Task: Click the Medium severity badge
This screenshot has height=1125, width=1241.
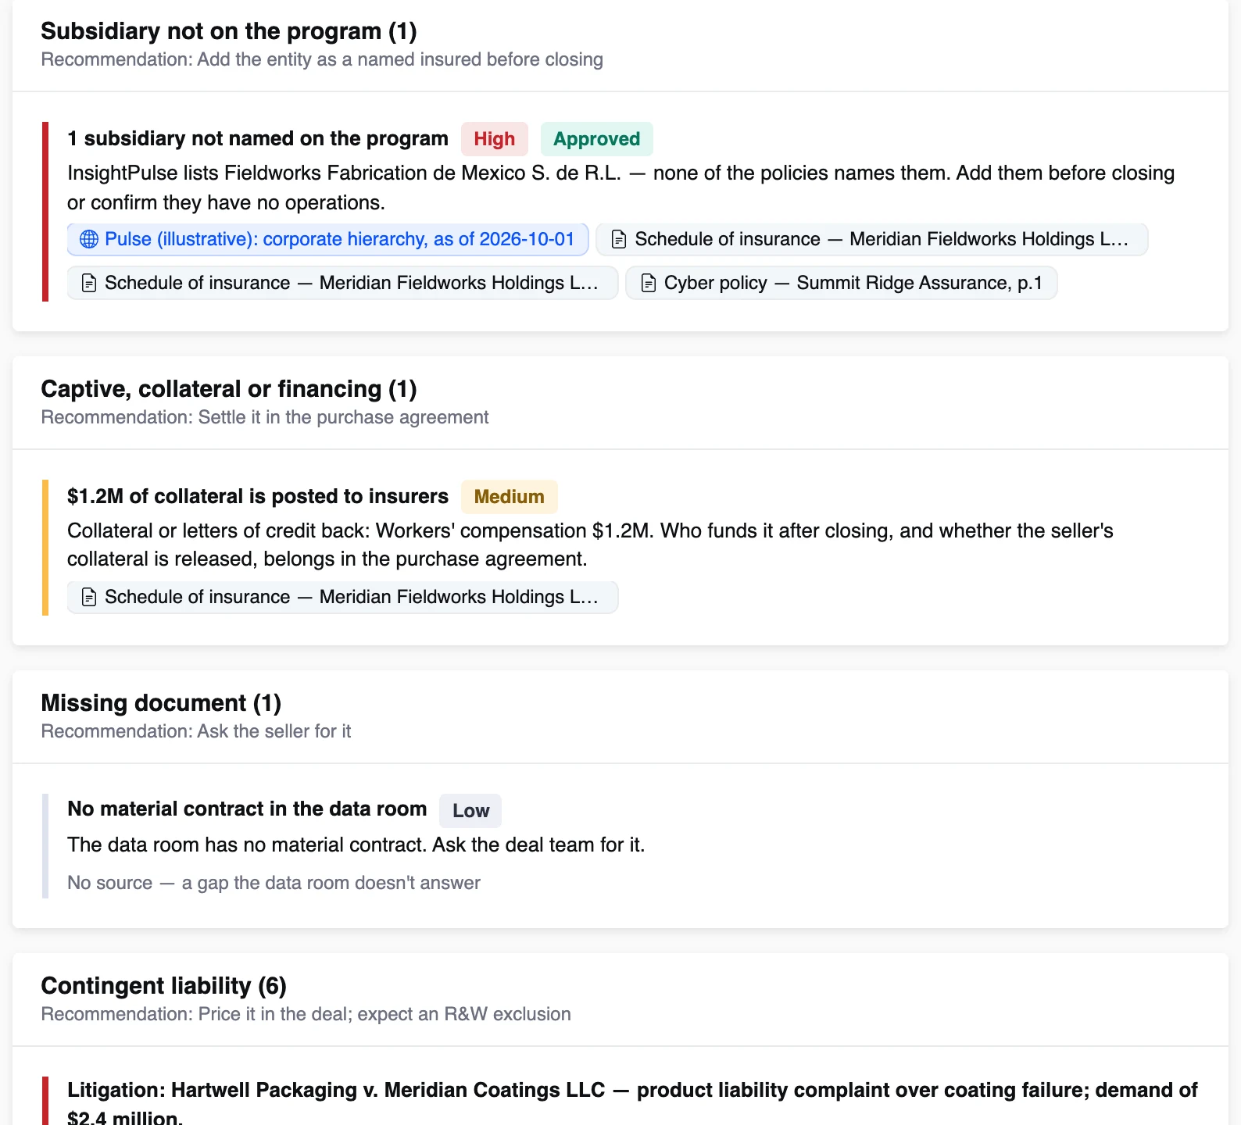Action: point(510,497)
